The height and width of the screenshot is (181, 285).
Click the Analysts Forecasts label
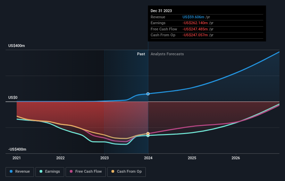pos(167,54)
